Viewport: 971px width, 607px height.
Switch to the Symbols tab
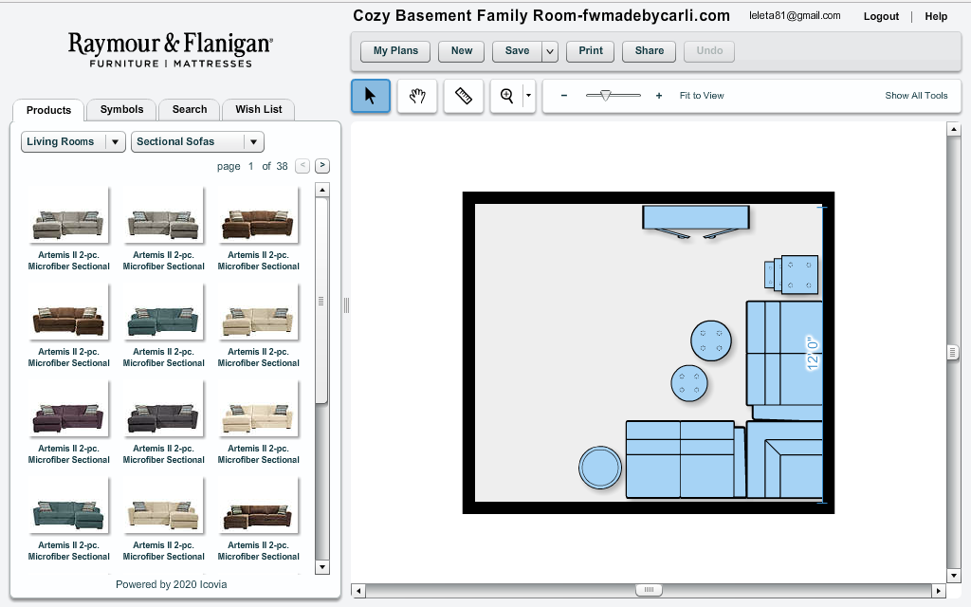(x=120, y=109)
